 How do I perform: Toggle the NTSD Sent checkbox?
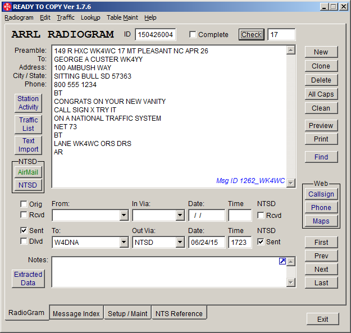261,241
